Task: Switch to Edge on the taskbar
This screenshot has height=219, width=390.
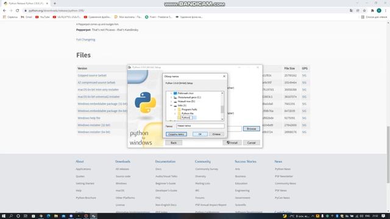Action: point(49,216)
